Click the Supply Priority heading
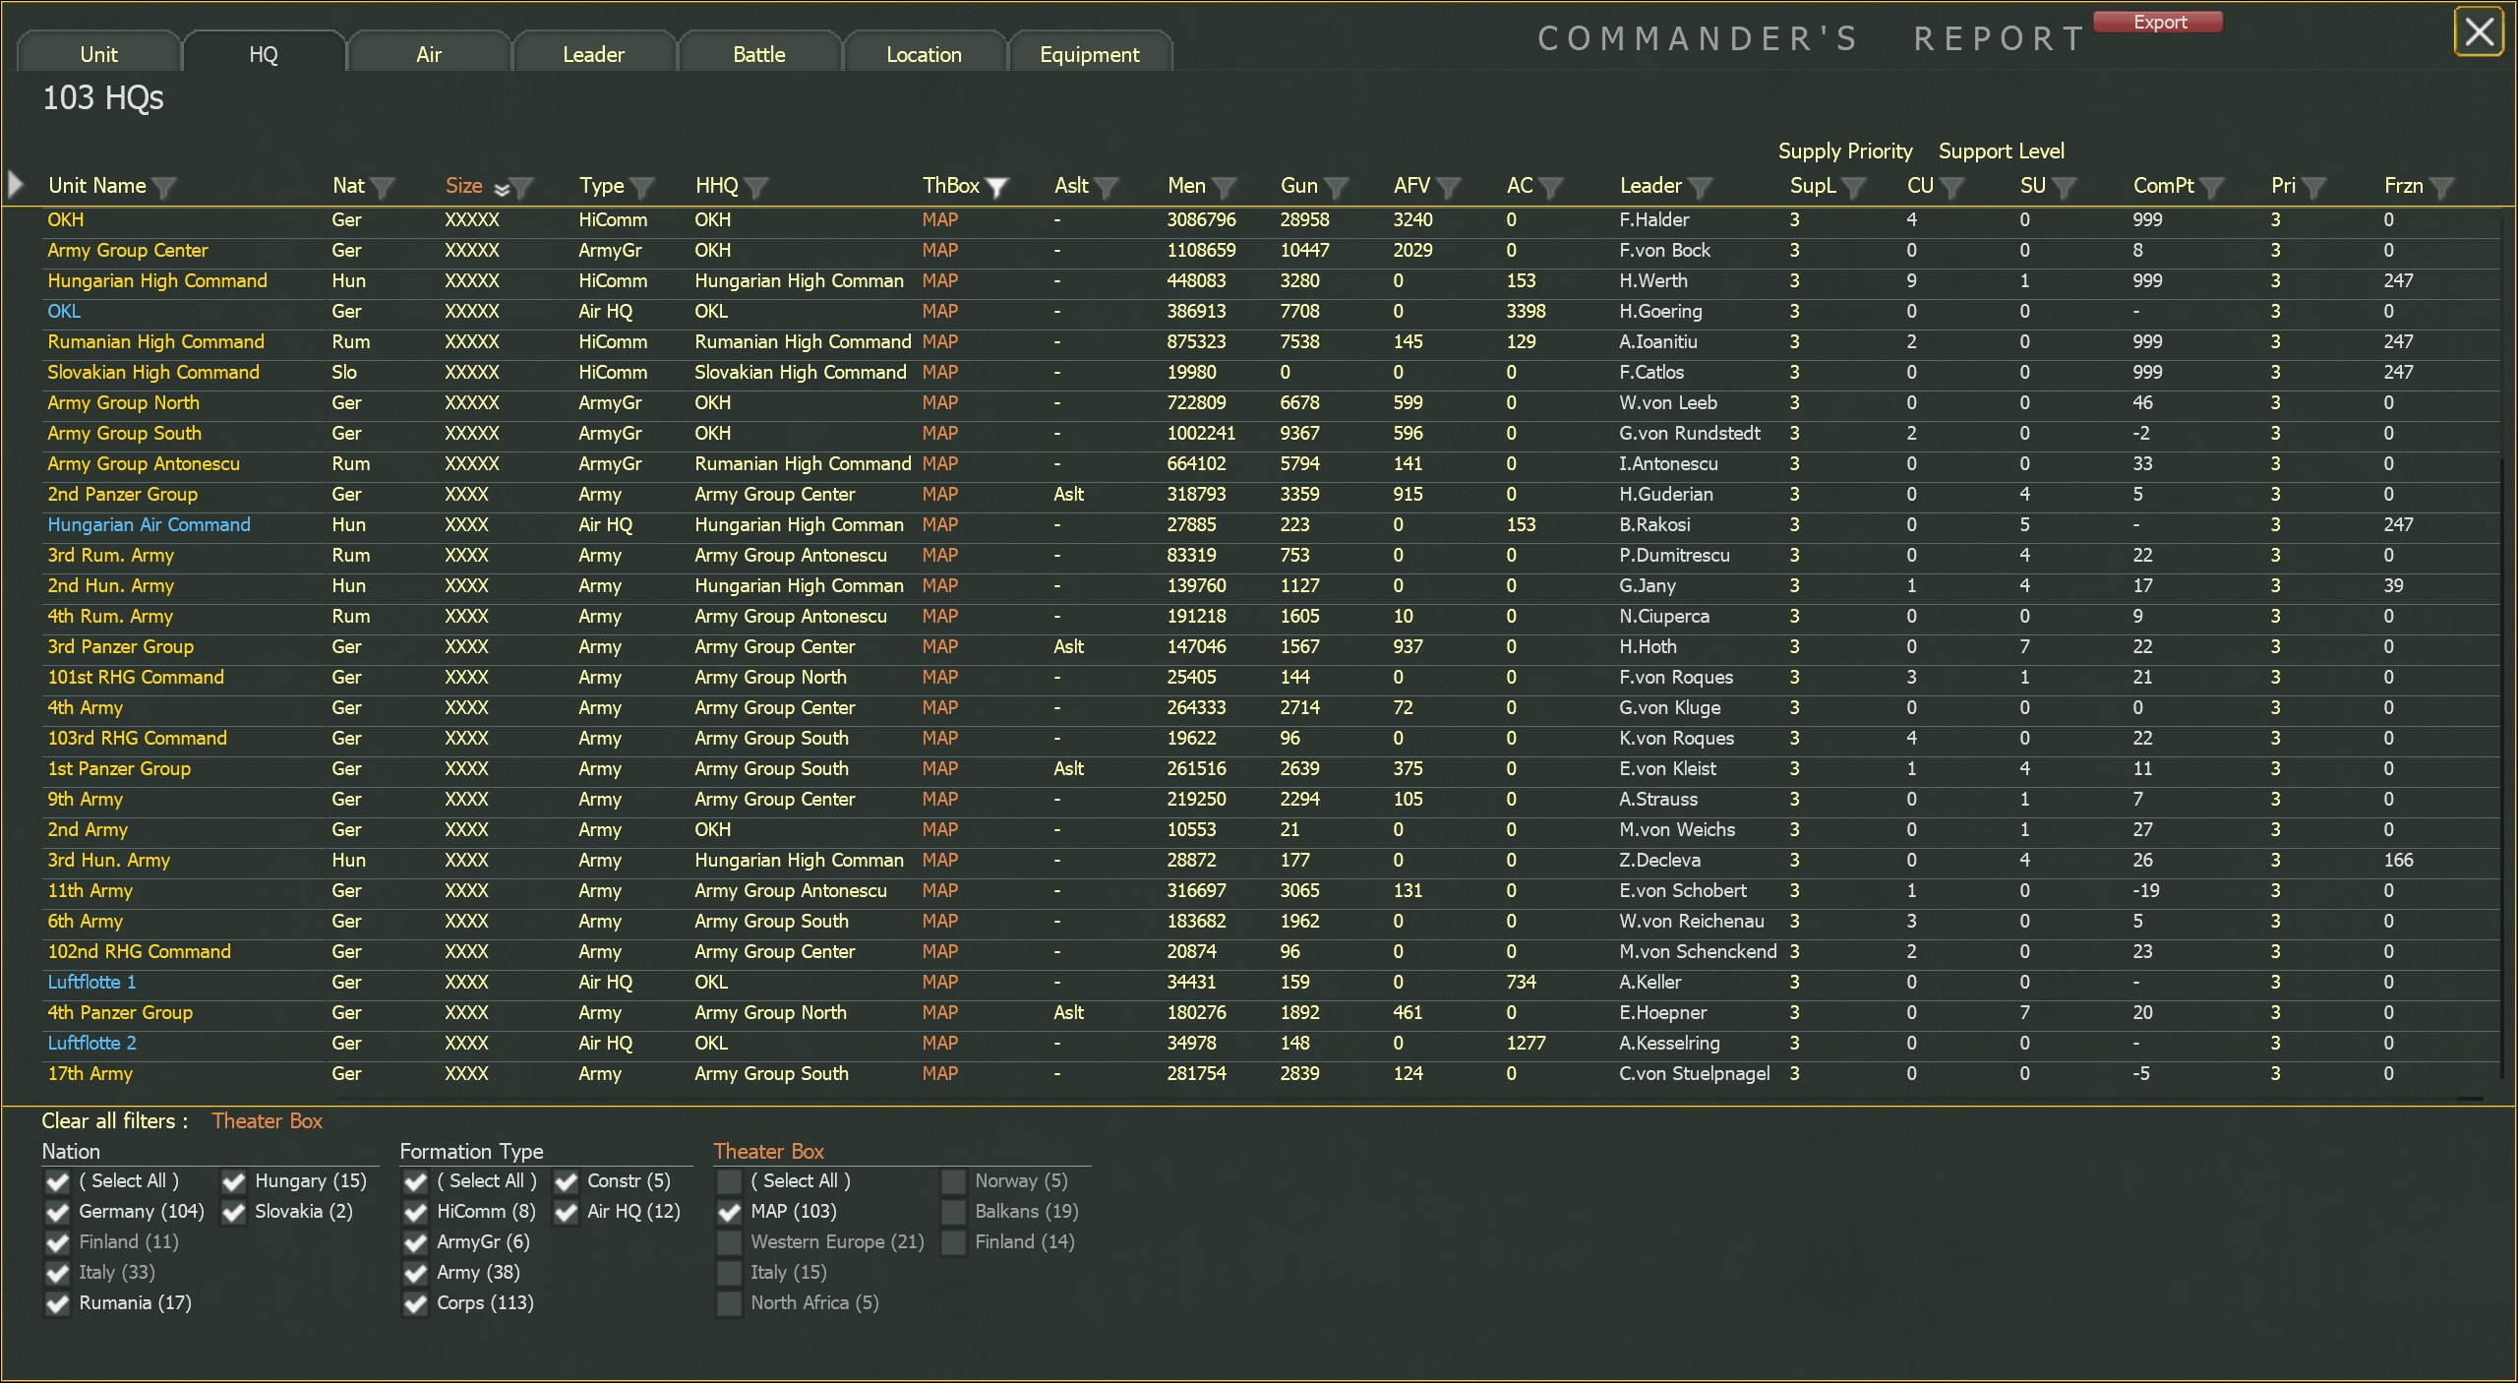 [1845, 150]
